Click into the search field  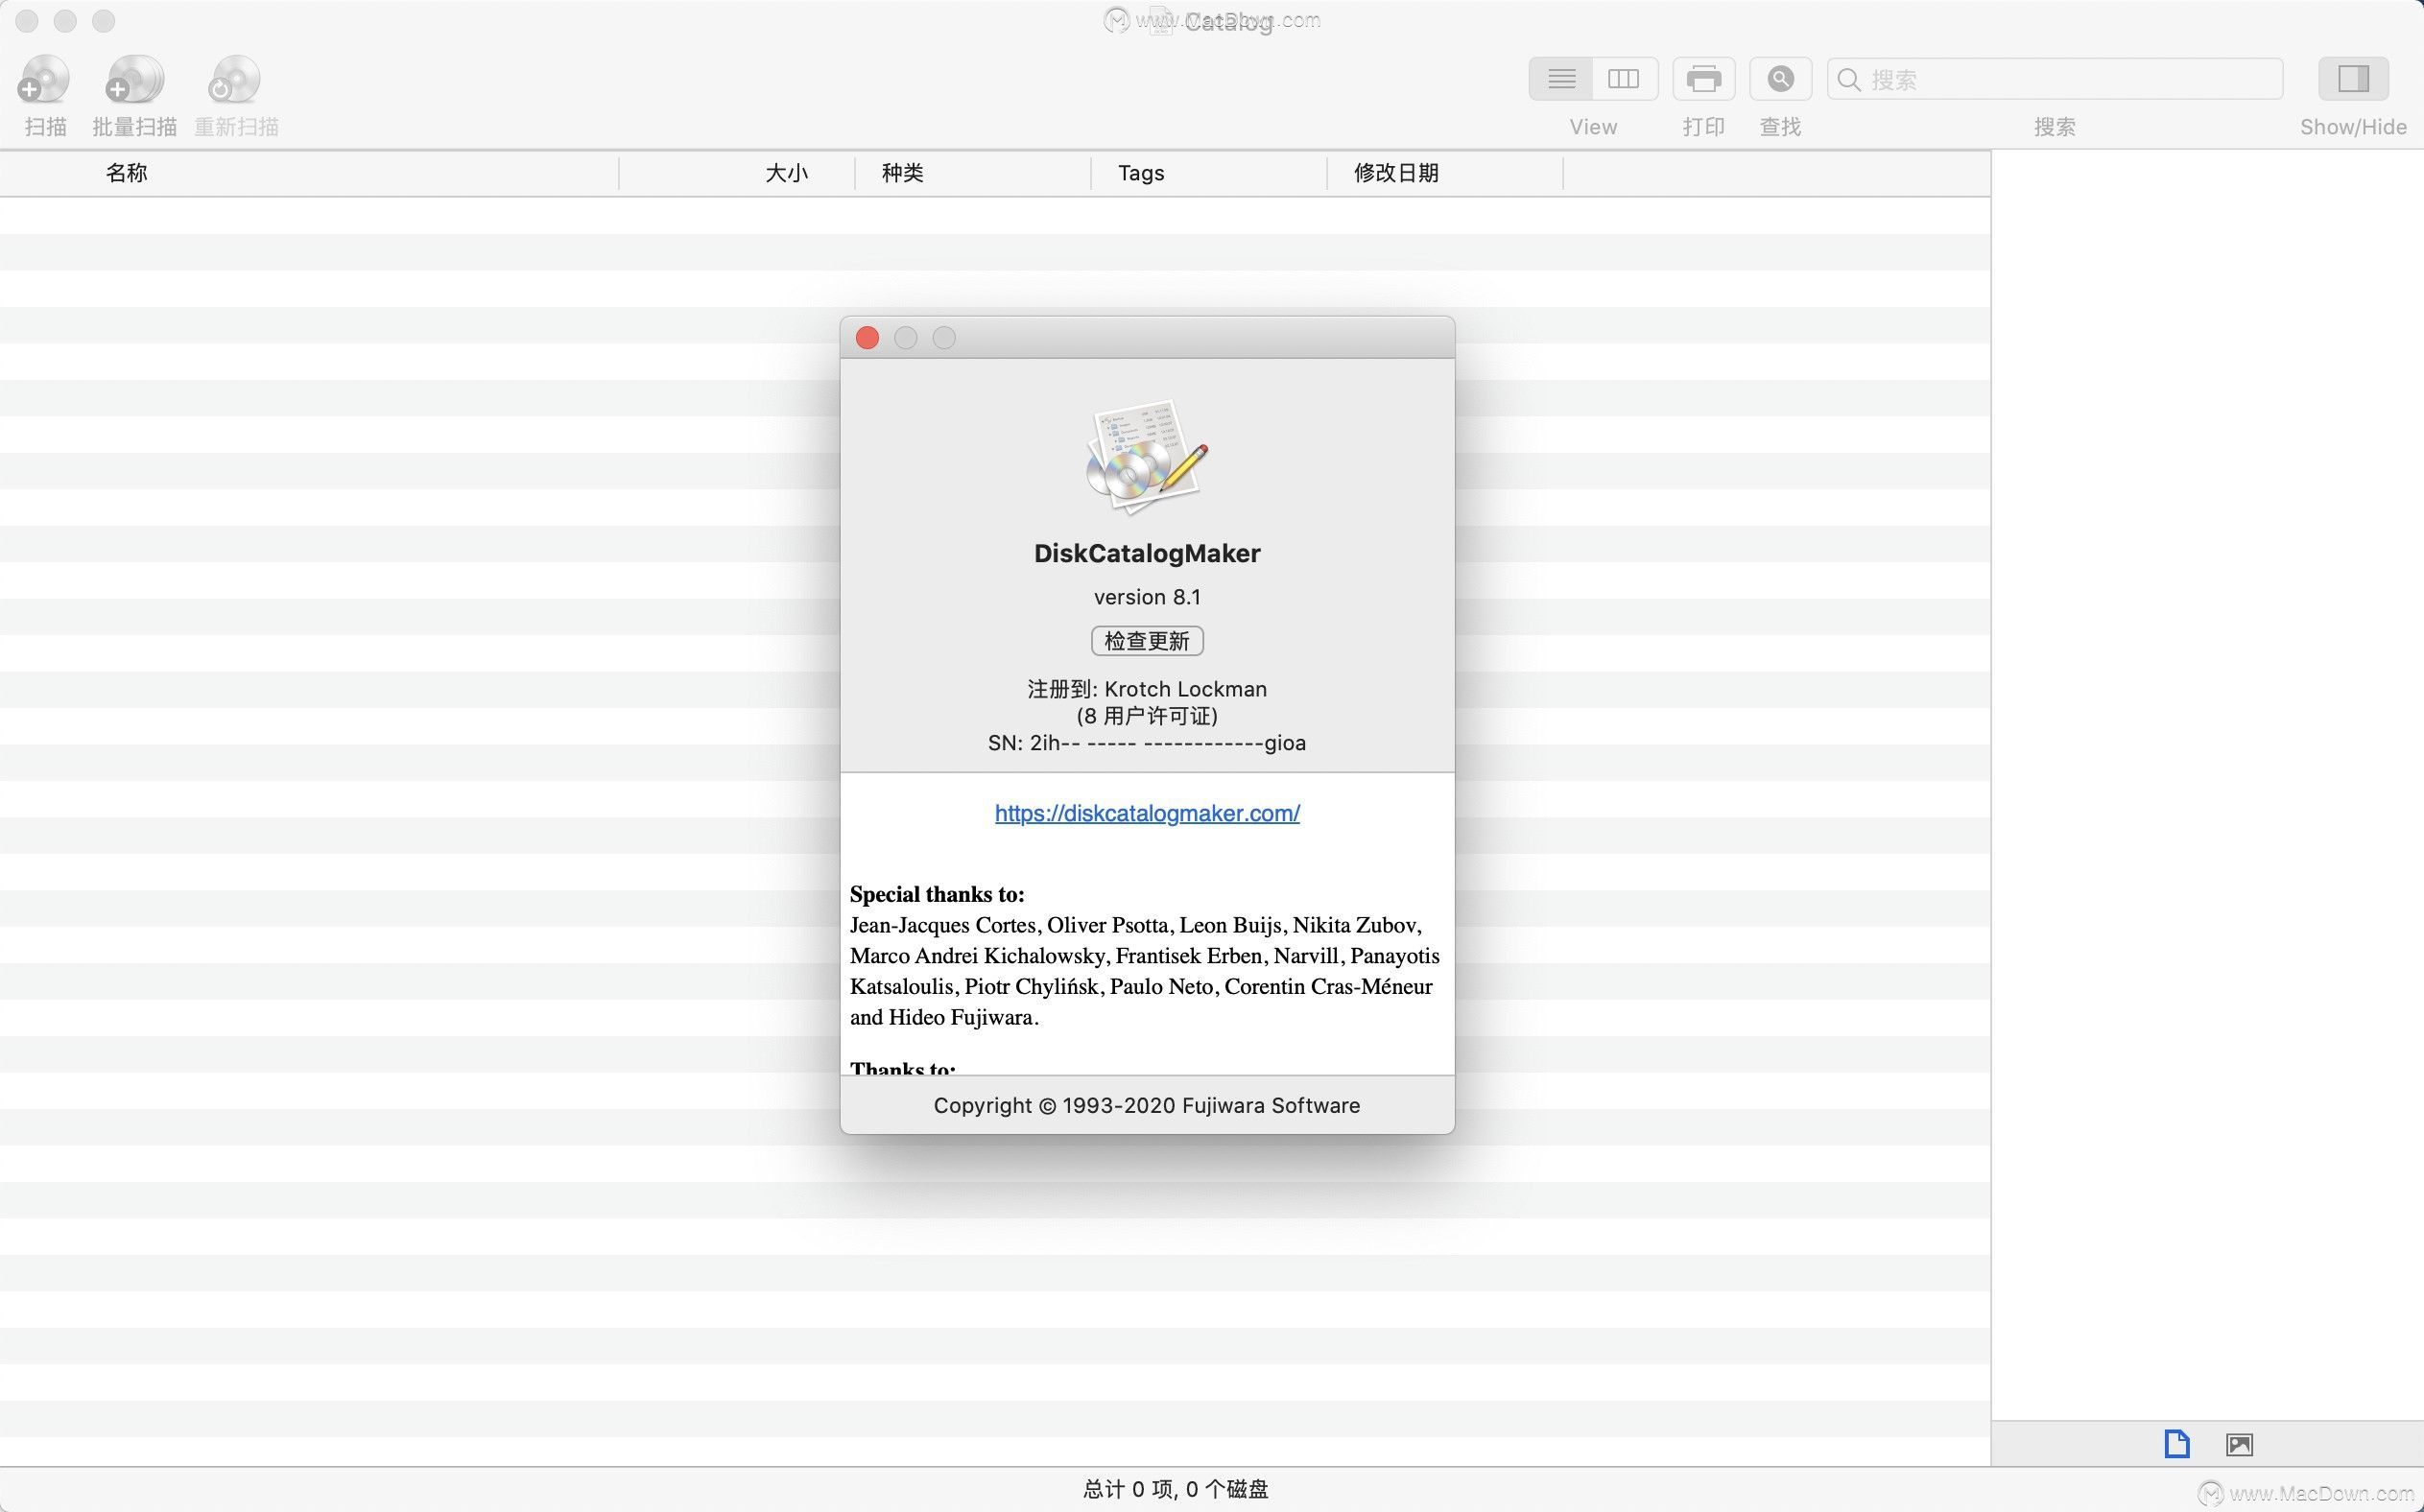click(2055, 79)
